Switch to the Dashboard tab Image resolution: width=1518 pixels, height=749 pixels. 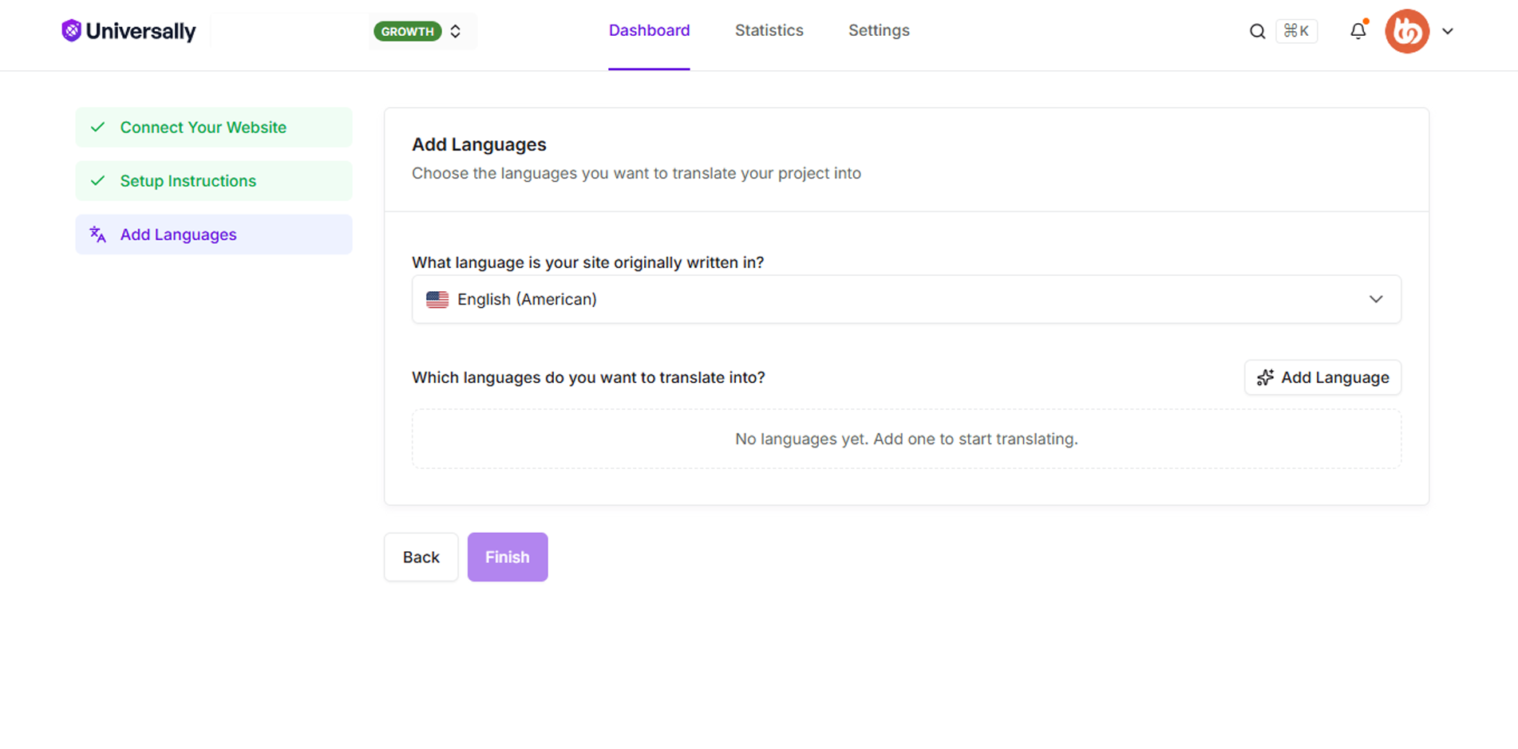(x=649, y=30)
